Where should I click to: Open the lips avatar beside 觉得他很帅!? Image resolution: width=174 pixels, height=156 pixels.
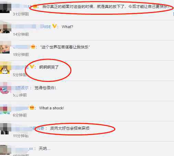click(x=5, y=88)
